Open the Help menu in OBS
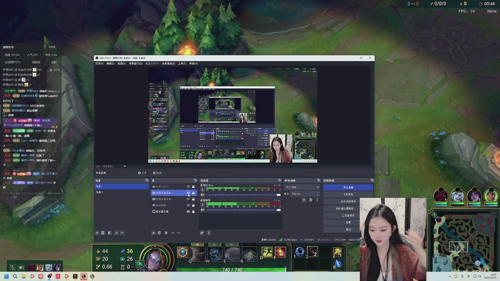Image resolution: width=500 pixels, height=281 pixels. point(194,64)
